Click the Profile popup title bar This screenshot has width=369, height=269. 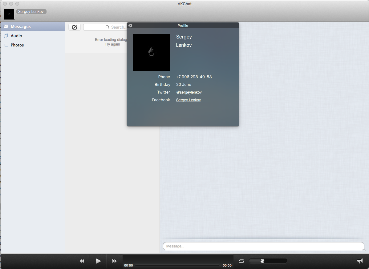pyautogui.click(x=183, y=26)
